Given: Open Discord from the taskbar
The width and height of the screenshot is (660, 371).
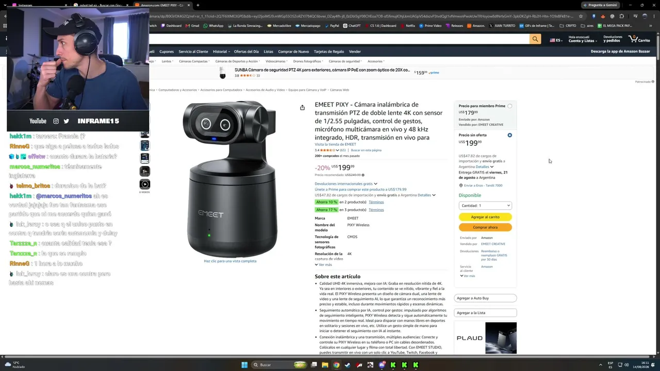Looking at the screenshot, I should [x=382, y=365].
